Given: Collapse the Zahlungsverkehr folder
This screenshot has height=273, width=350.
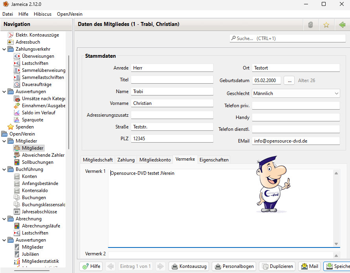Looking at the screenshot, I should (4, 49).
